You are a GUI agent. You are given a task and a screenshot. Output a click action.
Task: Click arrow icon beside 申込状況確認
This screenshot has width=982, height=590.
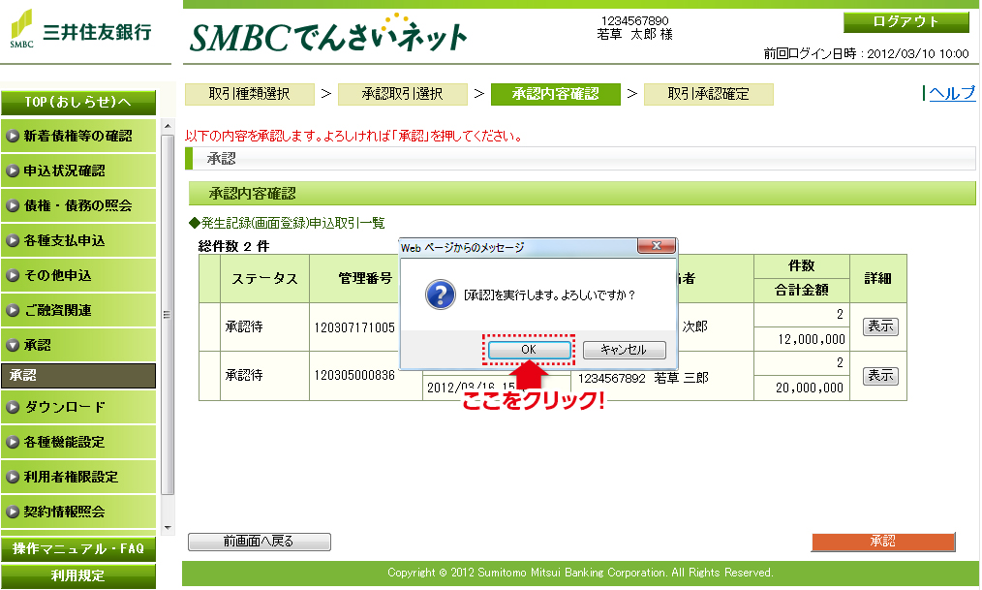(13, 171)
